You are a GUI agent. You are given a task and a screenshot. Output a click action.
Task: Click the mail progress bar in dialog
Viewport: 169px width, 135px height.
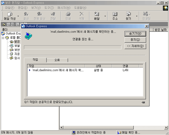[73, 47]
